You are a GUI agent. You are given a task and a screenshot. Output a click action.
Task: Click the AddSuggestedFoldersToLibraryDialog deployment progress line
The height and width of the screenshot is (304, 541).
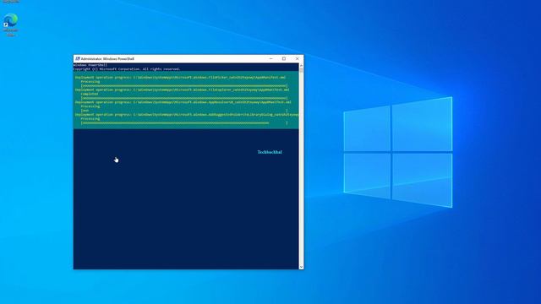pos(187,115)
